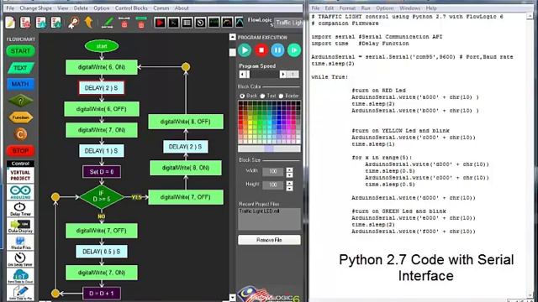The height and width of the screenshot is (302, 538).
Task: Run the program with the play button
Action: pyautogui.click(x=245, y=50)
